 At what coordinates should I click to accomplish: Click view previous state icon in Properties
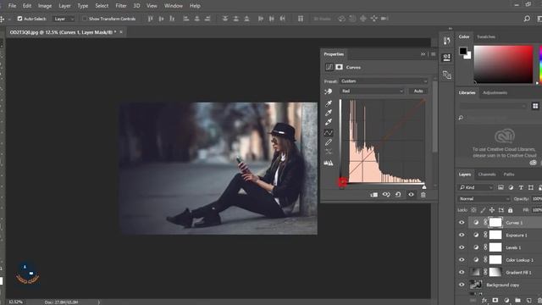point(386,195)
